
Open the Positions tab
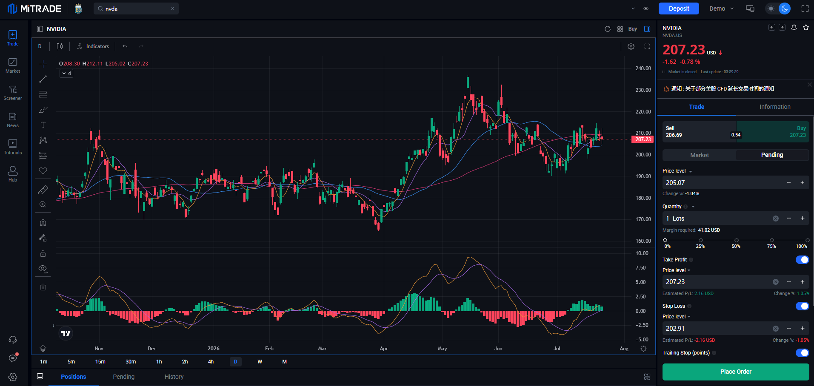[x=73, y=377]
